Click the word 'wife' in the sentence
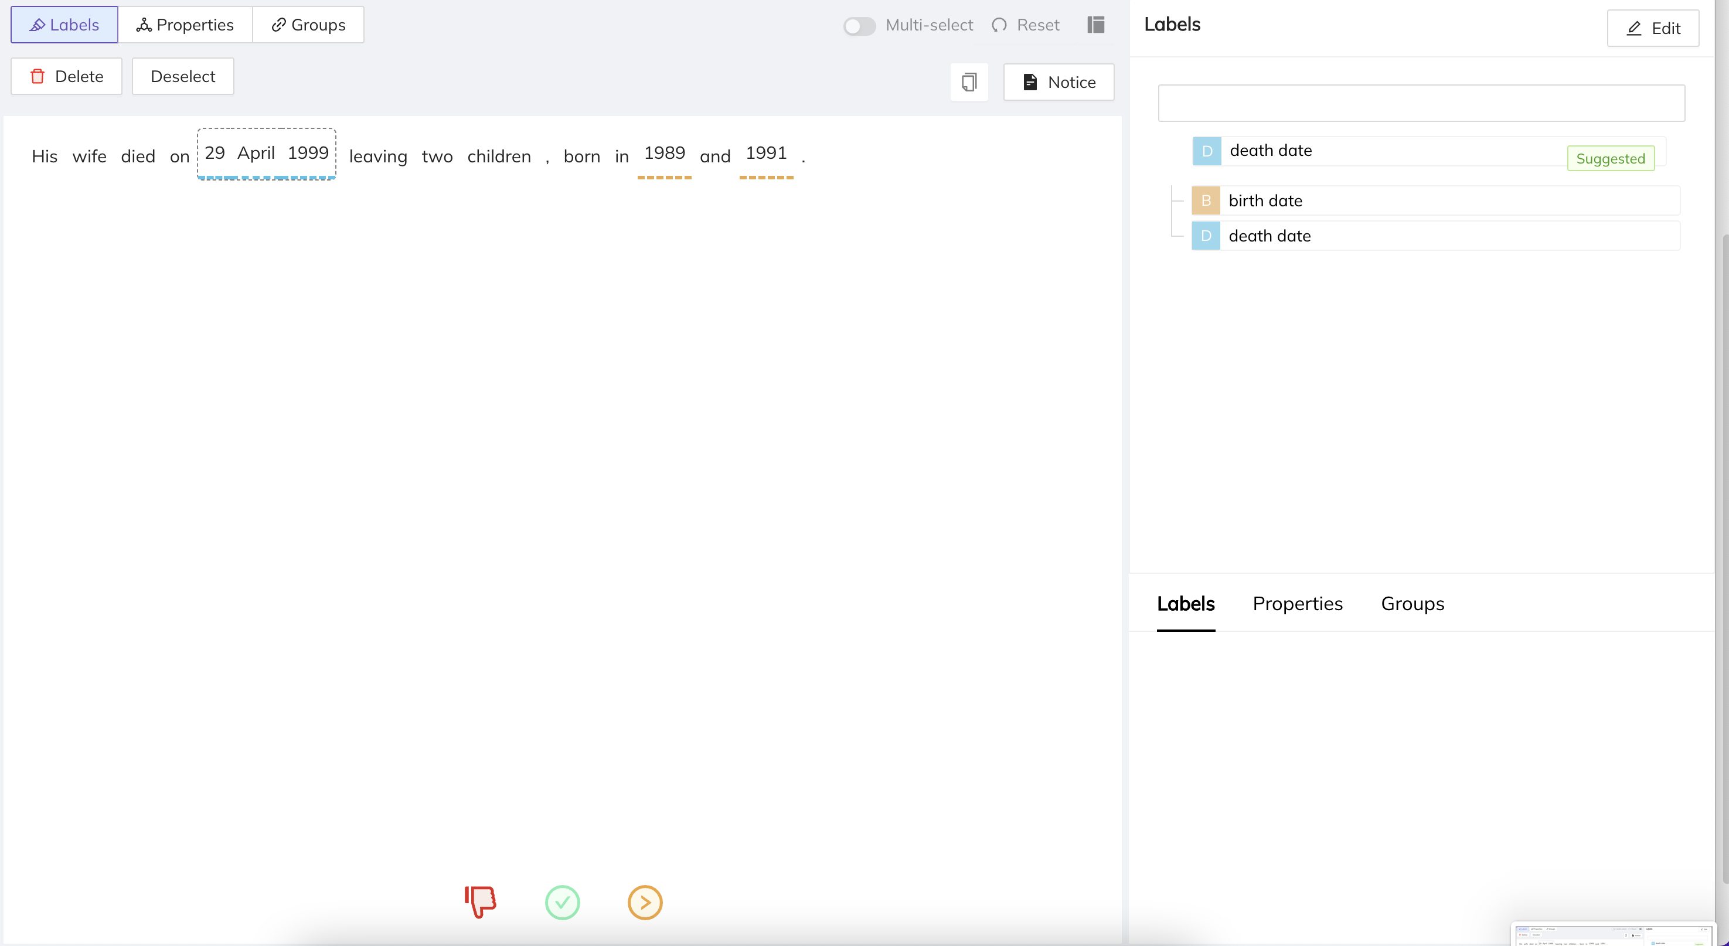The width and height of the screenshot is (1729, 946). pyautogui.click(x=89, y=156)
